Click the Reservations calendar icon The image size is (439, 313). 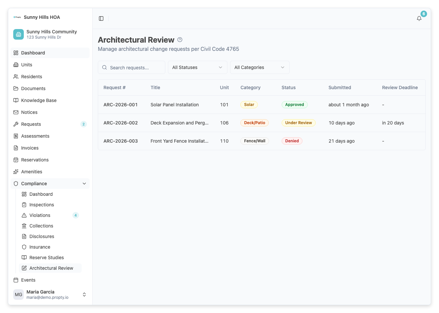(x=16, y=160)
